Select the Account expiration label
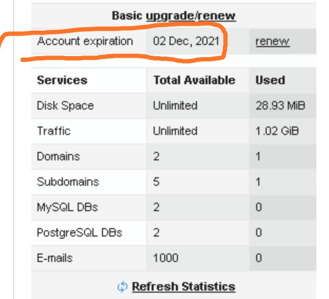 [85, 41]
